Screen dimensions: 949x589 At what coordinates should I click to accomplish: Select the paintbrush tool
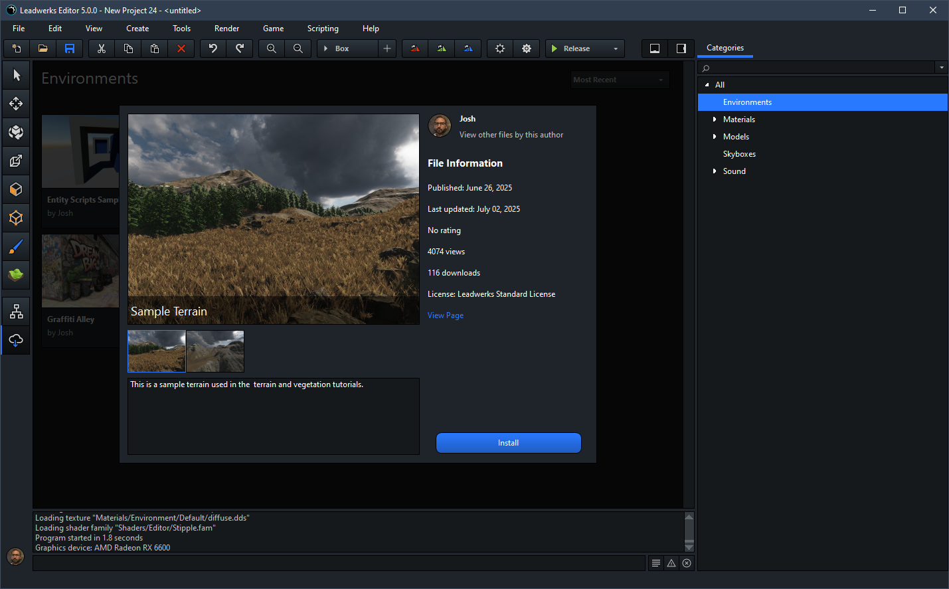[16, 246]
